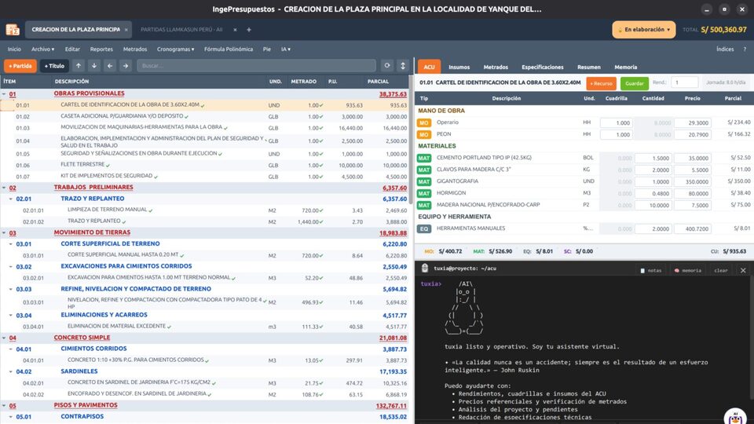The width and height of the screenshot is (754, 424).
Task: Click the move item down arrow
Action: [94, 66]
